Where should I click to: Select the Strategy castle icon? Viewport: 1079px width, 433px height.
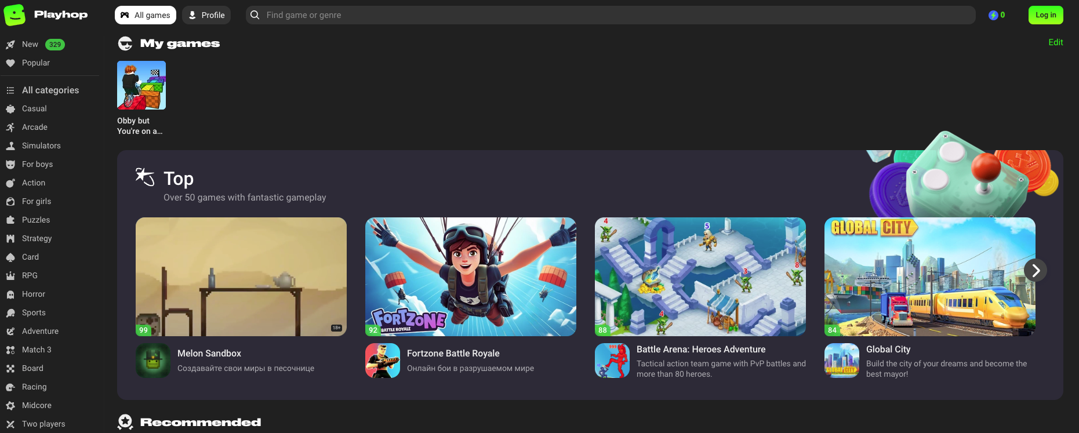(x=10, y=239)
